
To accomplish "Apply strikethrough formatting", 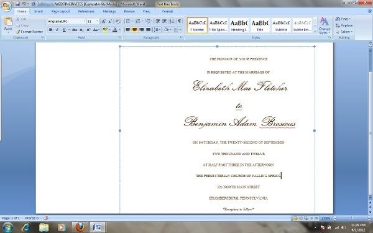I will (75, 30).
